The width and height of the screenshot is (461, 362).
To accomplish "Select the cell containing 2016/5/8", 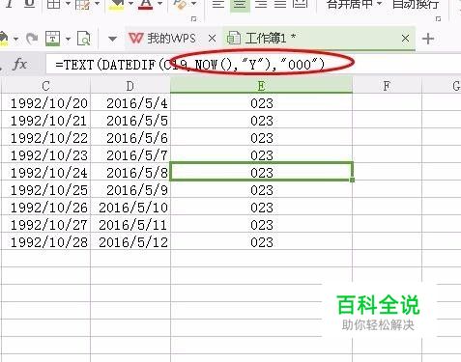I will click(130, 173).
